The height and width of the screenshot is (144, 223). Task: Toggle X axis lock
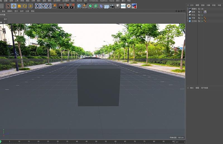38,6
